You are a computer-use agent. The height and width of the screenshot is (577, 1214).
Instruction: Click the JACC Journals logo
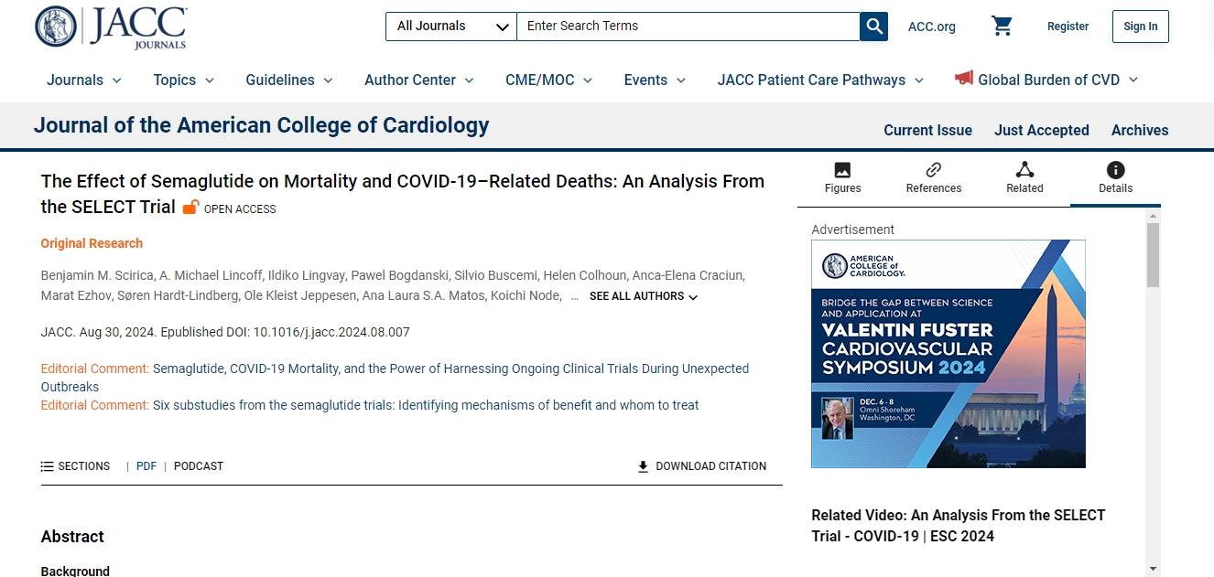(x=111, y=27)
